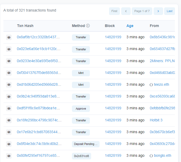Click the Mint badge in 0xf30413767 row
Image resolution: width=181 pixels, height=162 pixels.
pos(81,73)
